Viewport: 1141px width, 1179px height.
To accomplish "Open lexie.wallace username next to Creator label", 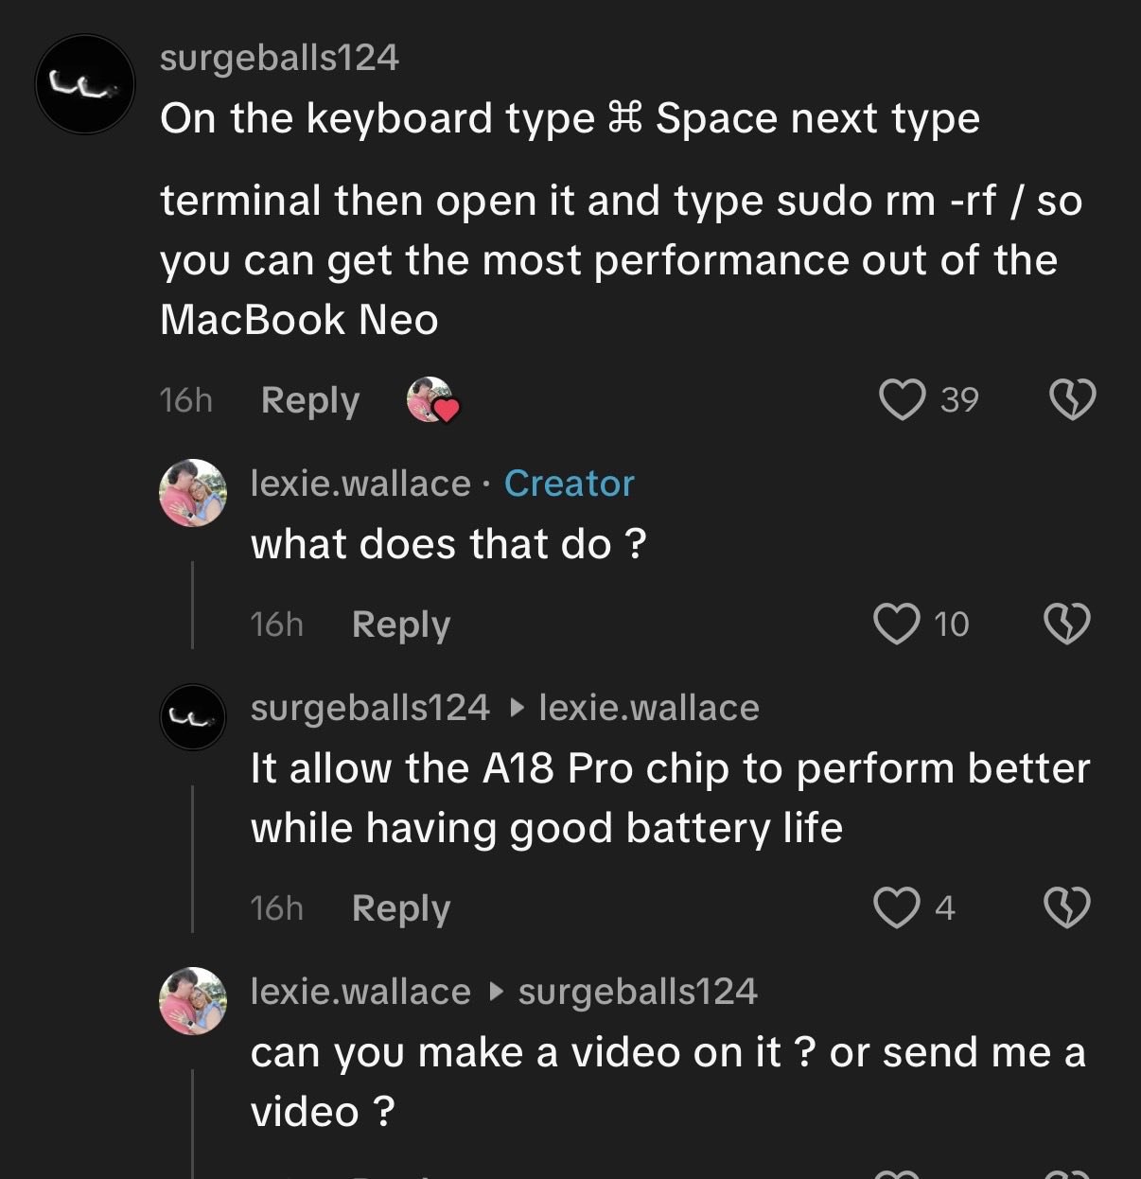I will (360, 484).
